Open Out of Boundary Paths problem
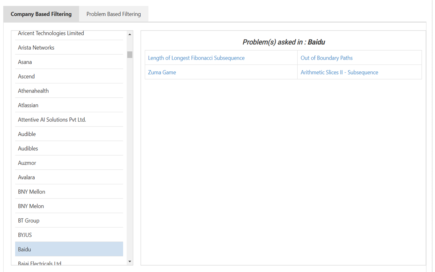Screen dimensions: 435x272 click(326, 58)
